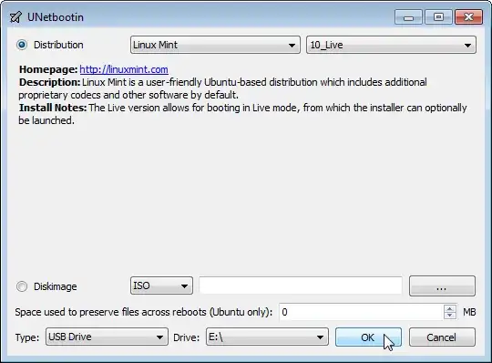Open the E:\ drive dropdown
Screen dimensions: 492x363
tap(267, 337)
